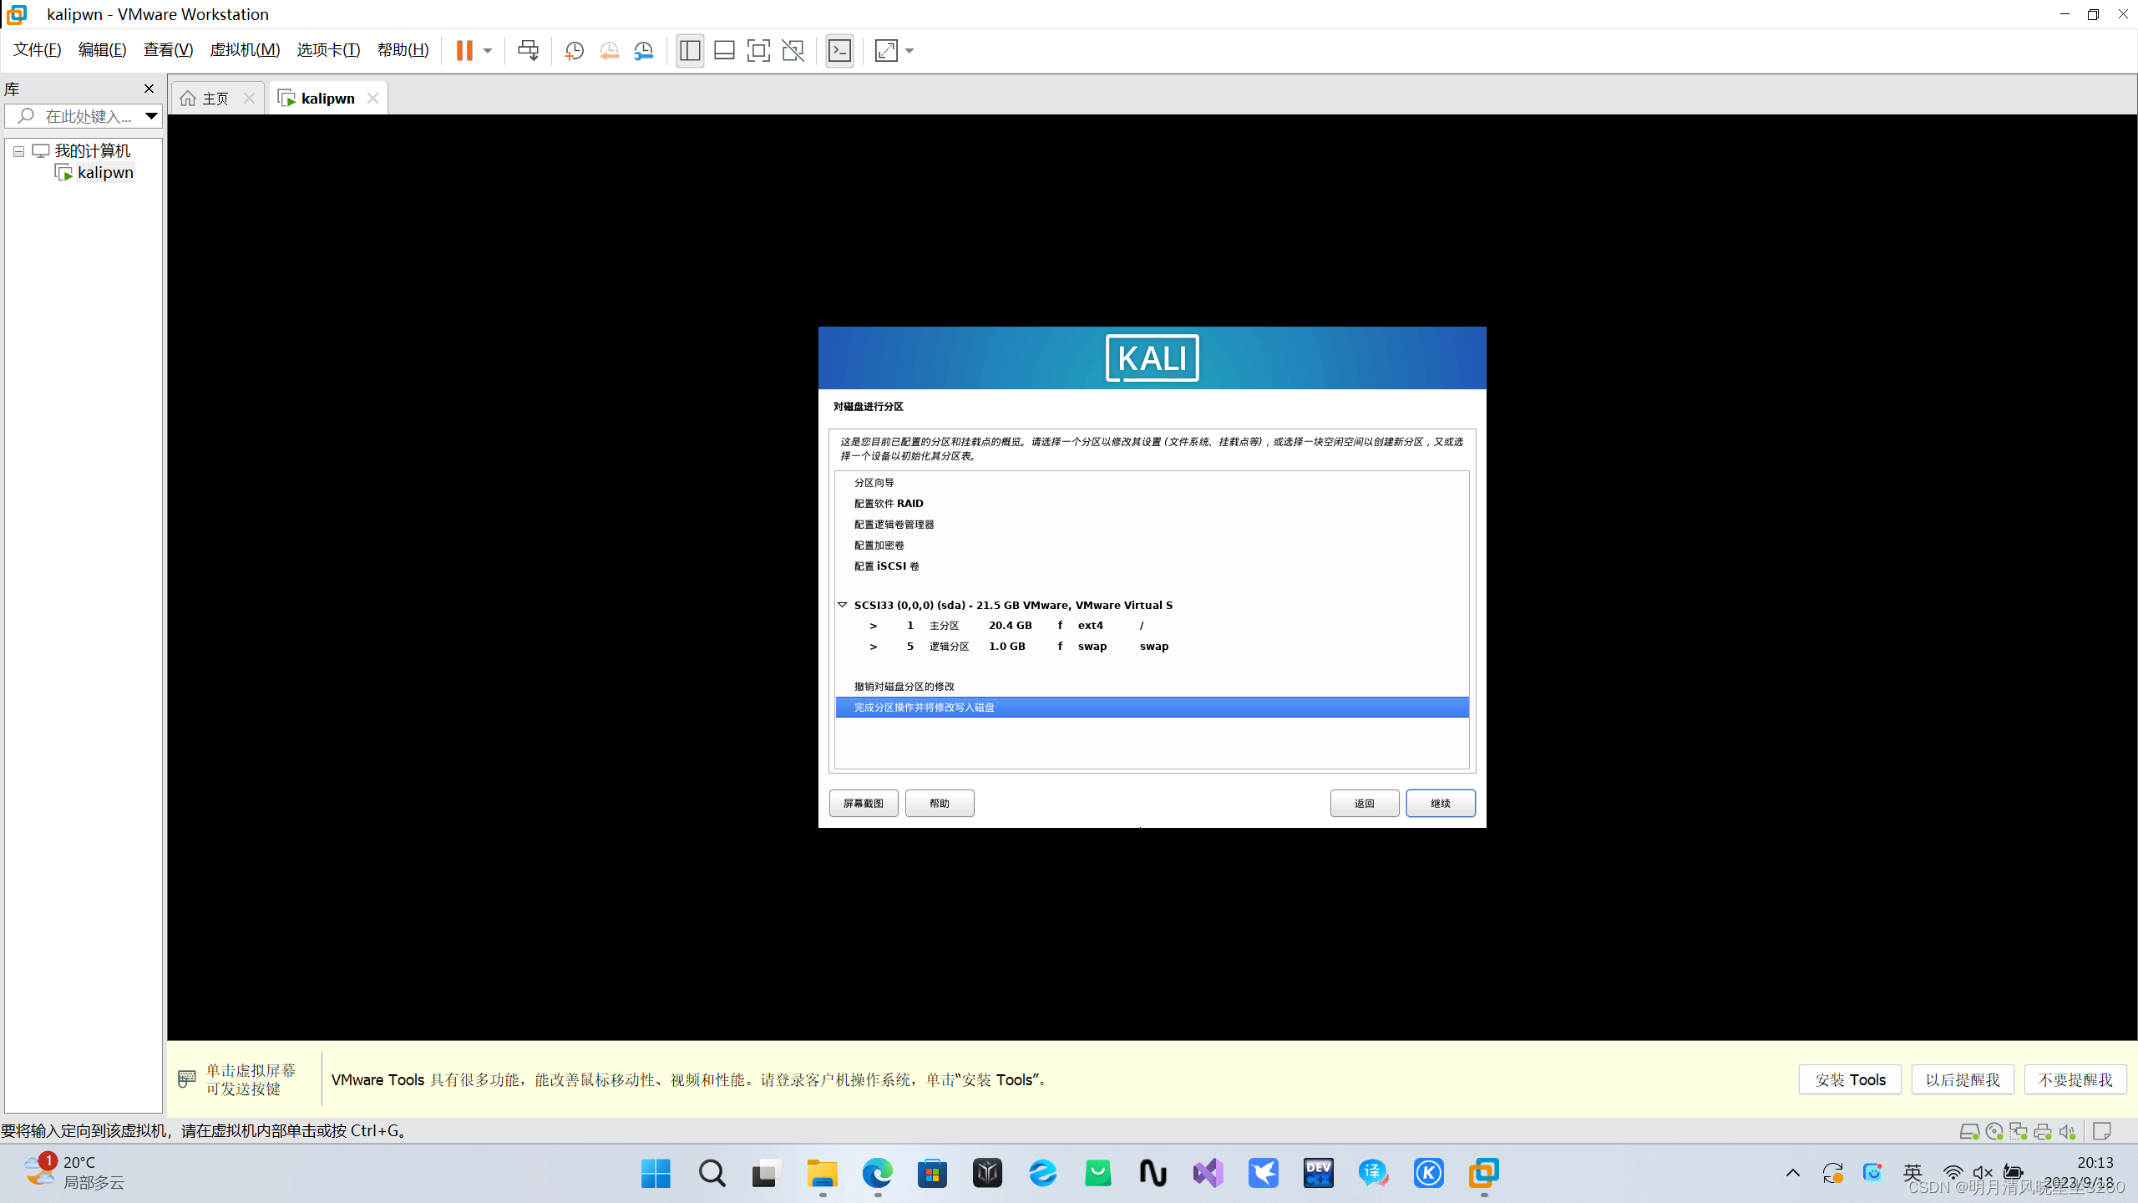The image size is (2138, 1203).
Task: Open Visual Studio from taskbar
Action: pyautogui.click(x=1208, y=1174)
